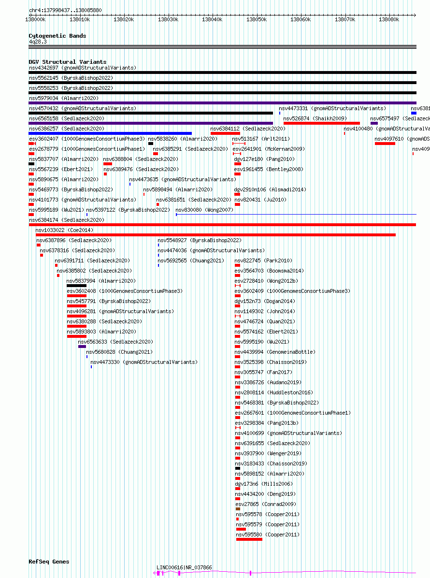The height and width of the screenshot is (578, 430).
Task: Select the nsv5979034 (Almarri2020) label
Action: point(64,99)
